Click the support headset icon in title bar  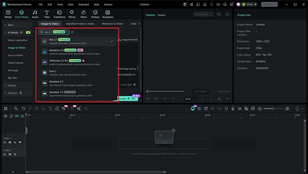pos(225,4)
